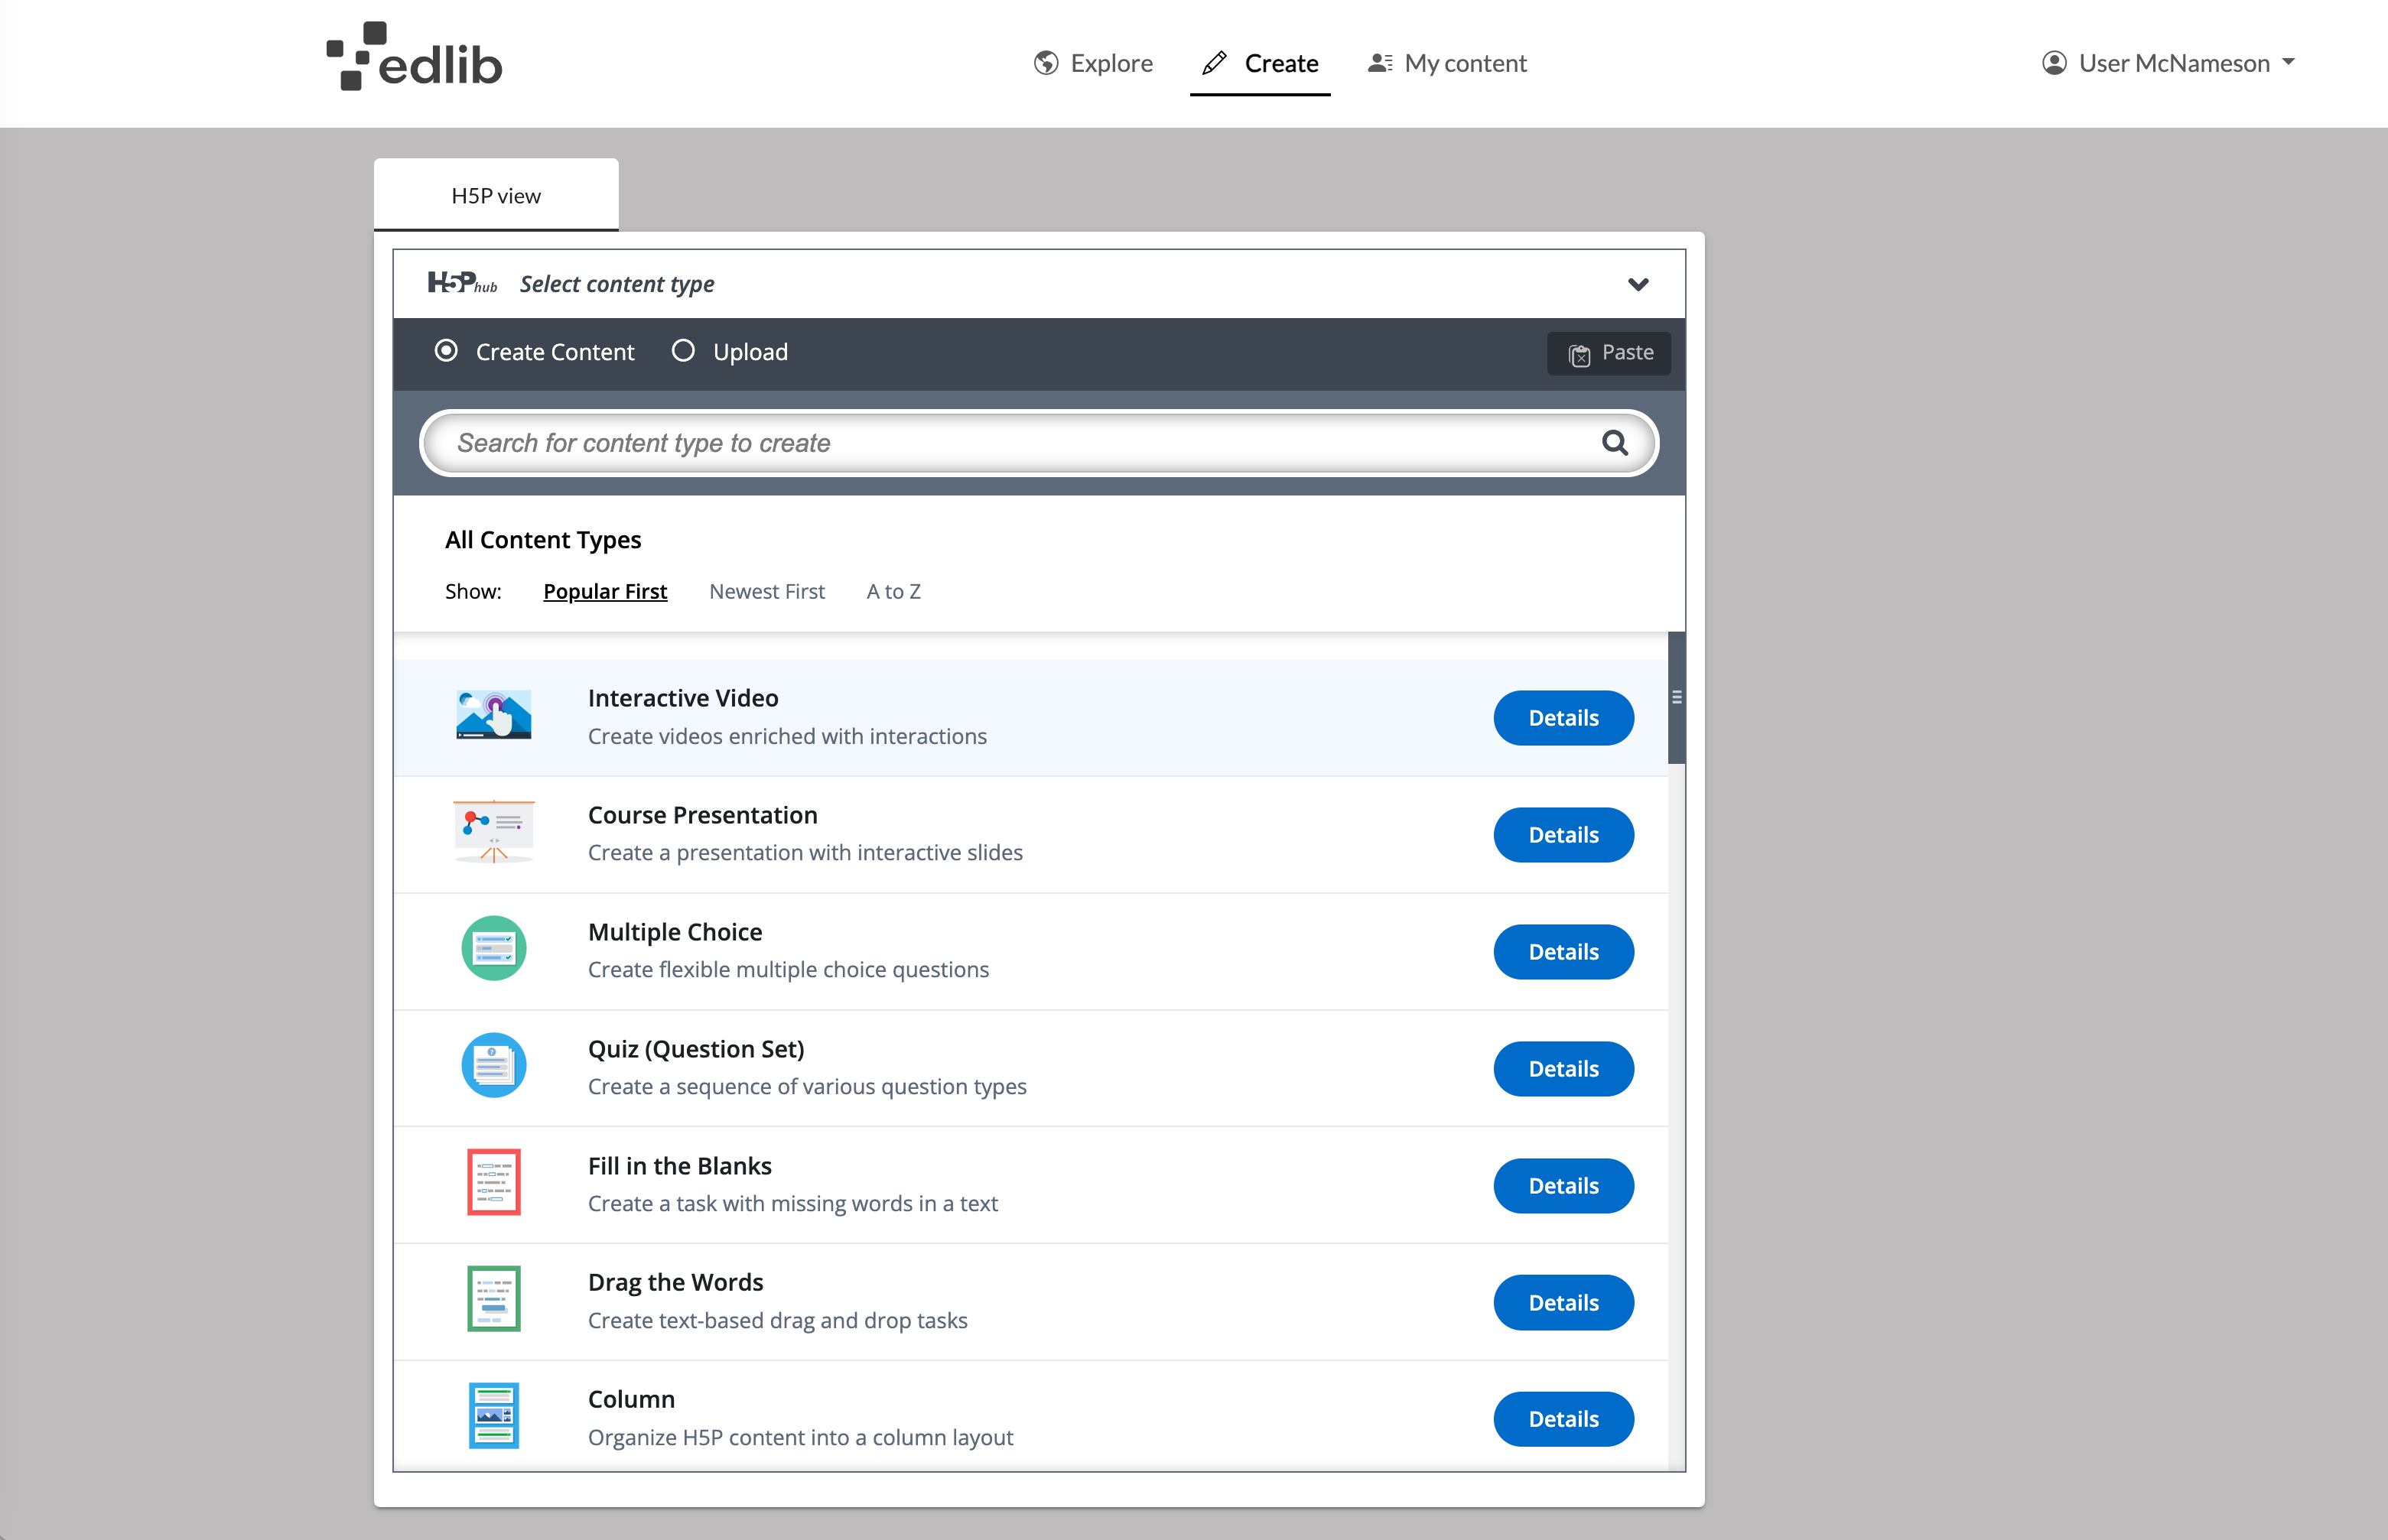Sort by Newest First

pos(766,592)
